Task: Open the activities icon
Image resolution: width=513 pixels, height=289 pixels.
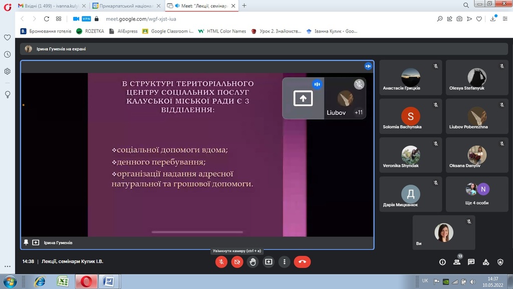Action: 485,262
